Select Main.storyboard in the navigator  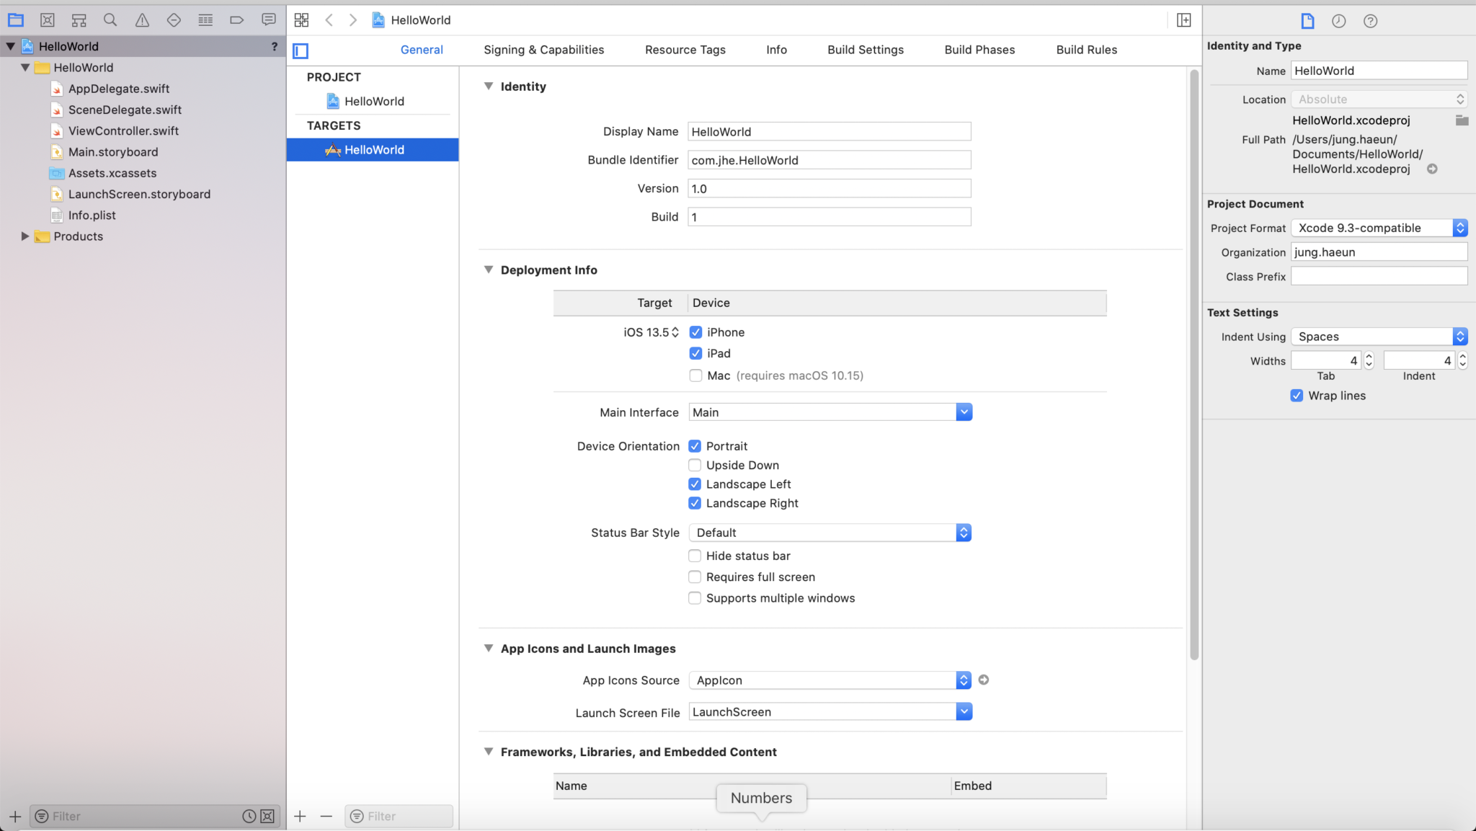click(113, 151)
